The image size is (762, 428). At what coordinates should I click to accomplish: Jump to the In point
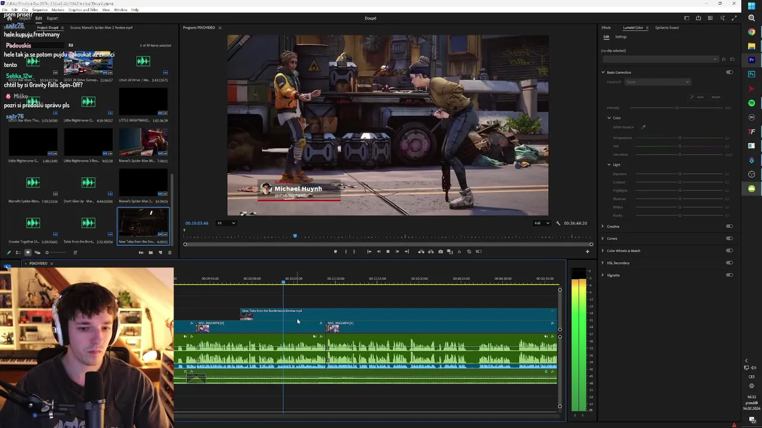369,251
